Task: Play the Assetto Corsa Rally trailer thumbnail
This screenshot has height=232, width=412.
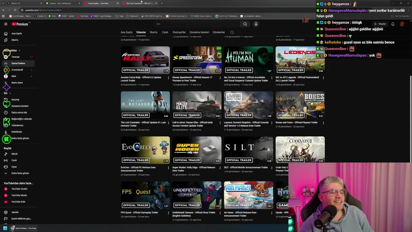Action: (x=145, y=60)
